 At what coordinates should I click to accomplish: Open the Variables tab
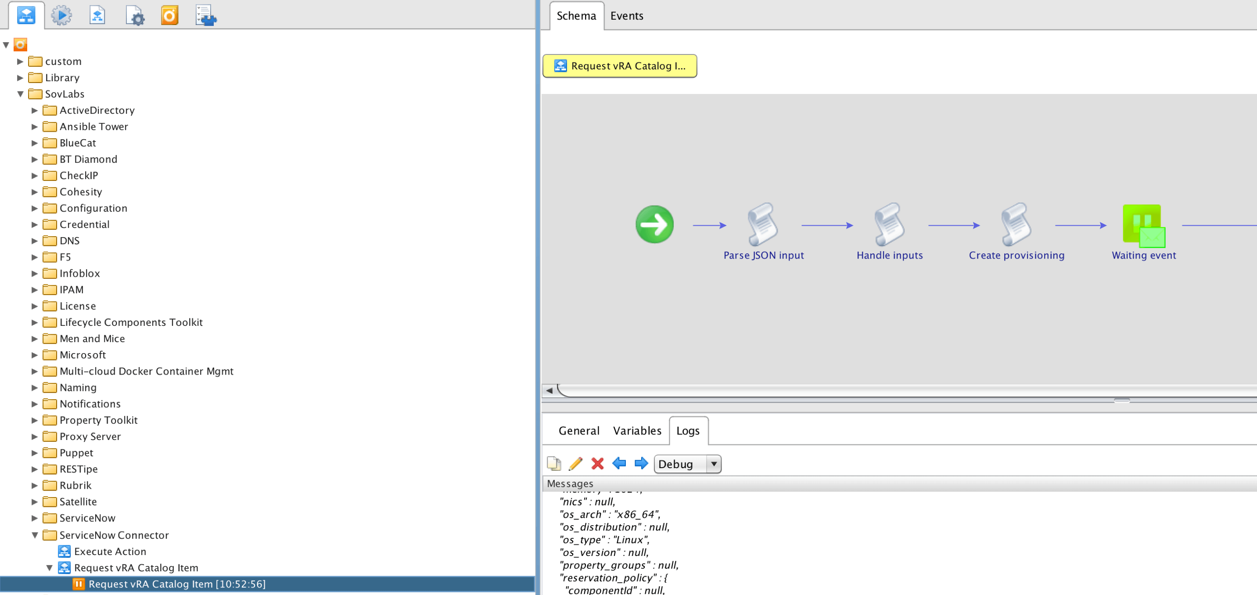[637, 430]
